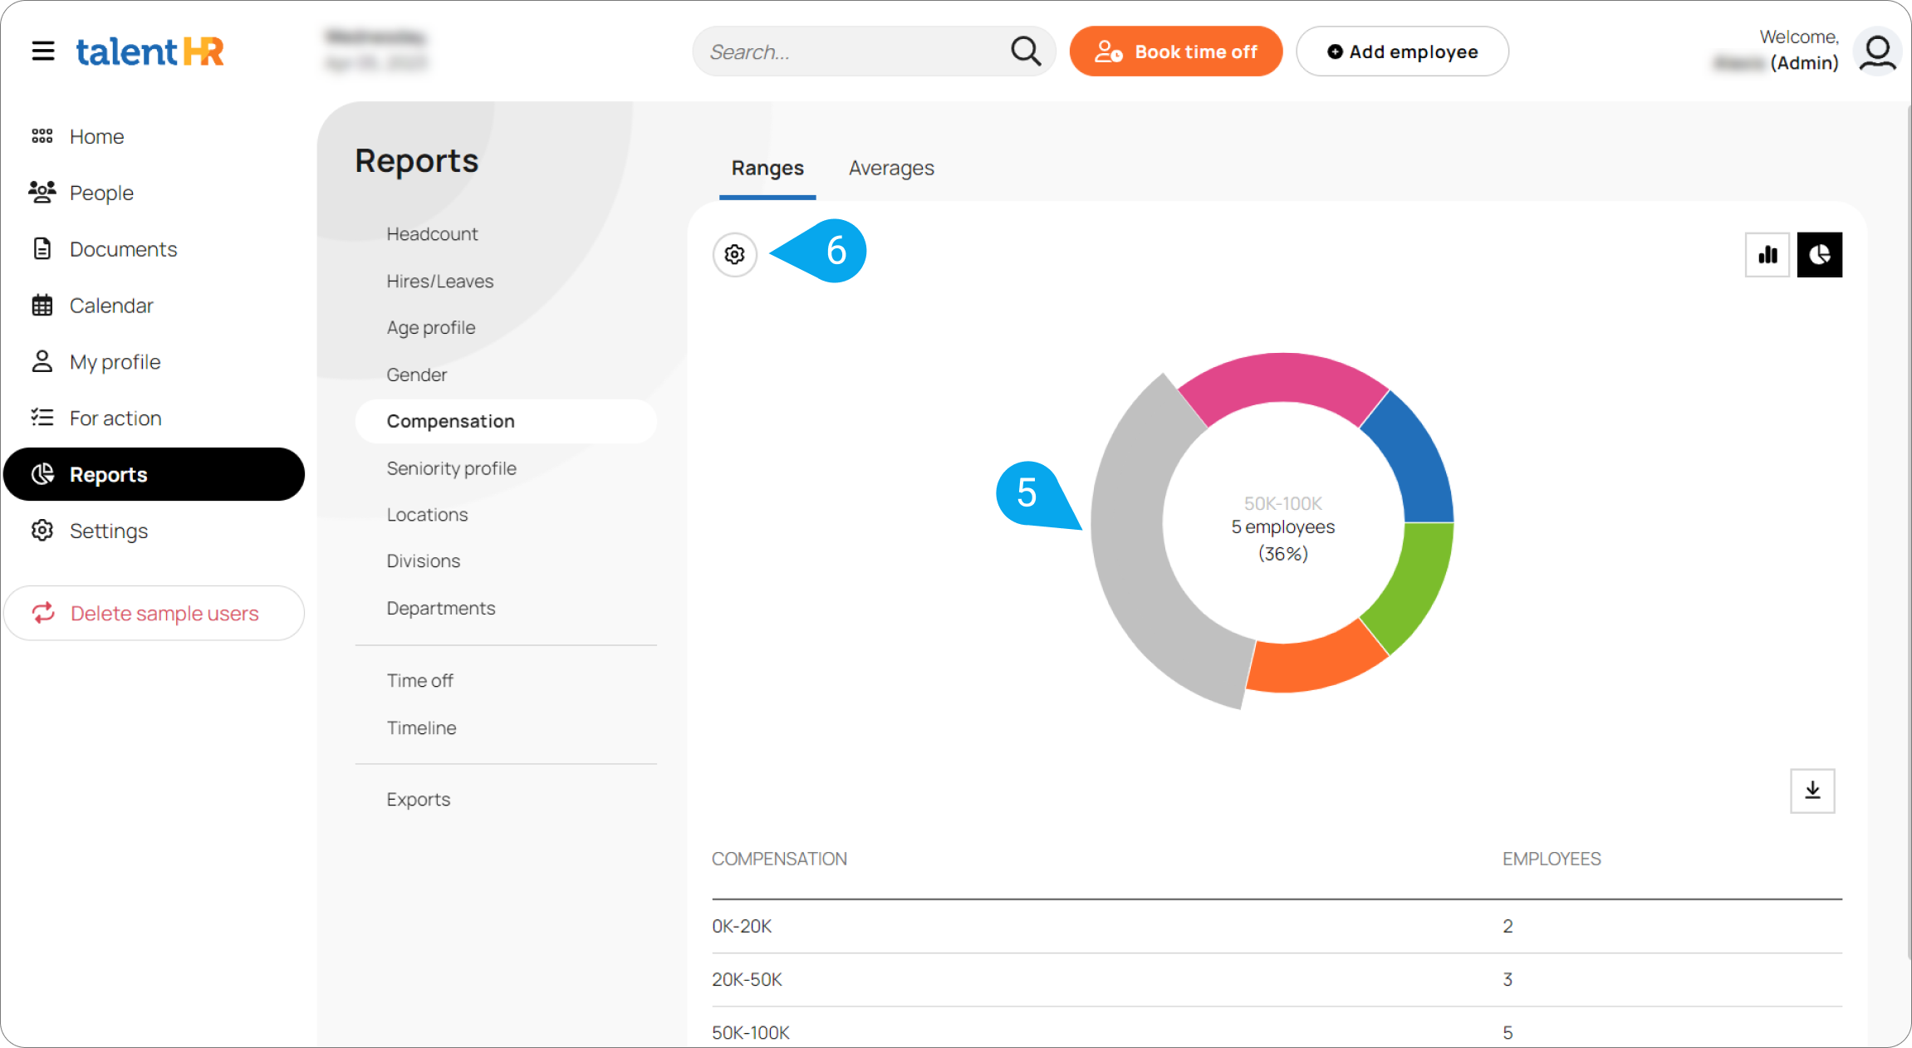Switch to pie chart view
This screenshot has height=1048, width=1912.
1819,254
